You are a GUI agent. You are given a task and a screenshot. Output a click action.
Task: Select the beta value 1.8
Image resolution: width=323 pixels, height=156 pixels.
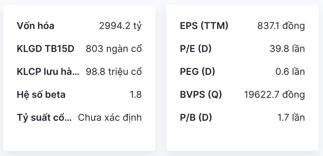[136, 95]
